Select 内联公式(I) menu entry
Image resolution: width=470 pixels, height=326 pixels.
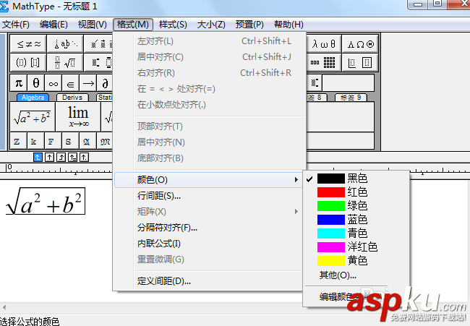click(x=209, y=244)
